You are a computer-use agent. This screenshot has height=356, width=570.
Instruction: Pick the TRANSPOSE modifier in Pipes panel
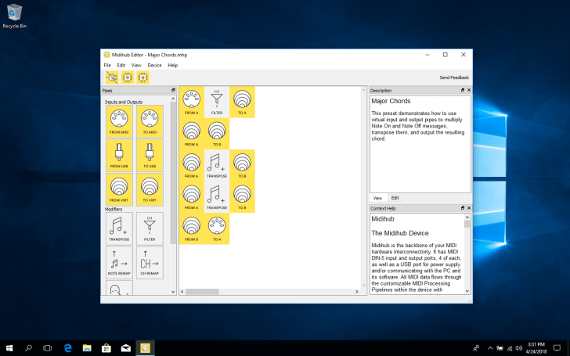point(119,228)
